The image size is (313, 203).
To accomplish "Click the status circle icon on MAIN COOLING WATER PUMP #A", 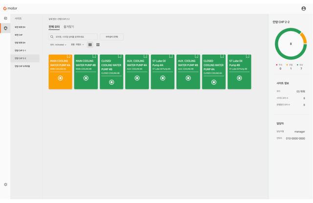I will tap(60, 78).
